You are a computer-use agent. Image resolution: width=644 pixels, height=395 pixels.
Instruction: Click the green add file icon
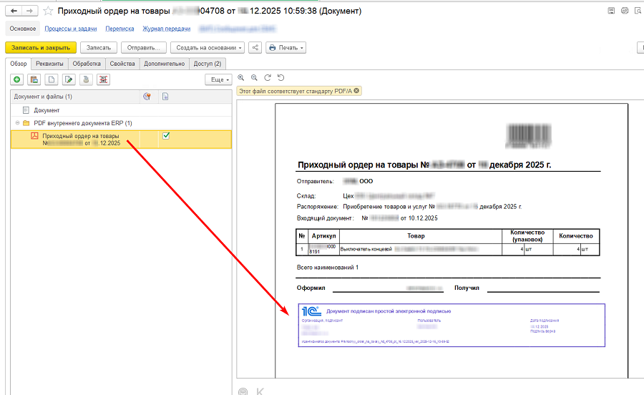tap(17, 79)
